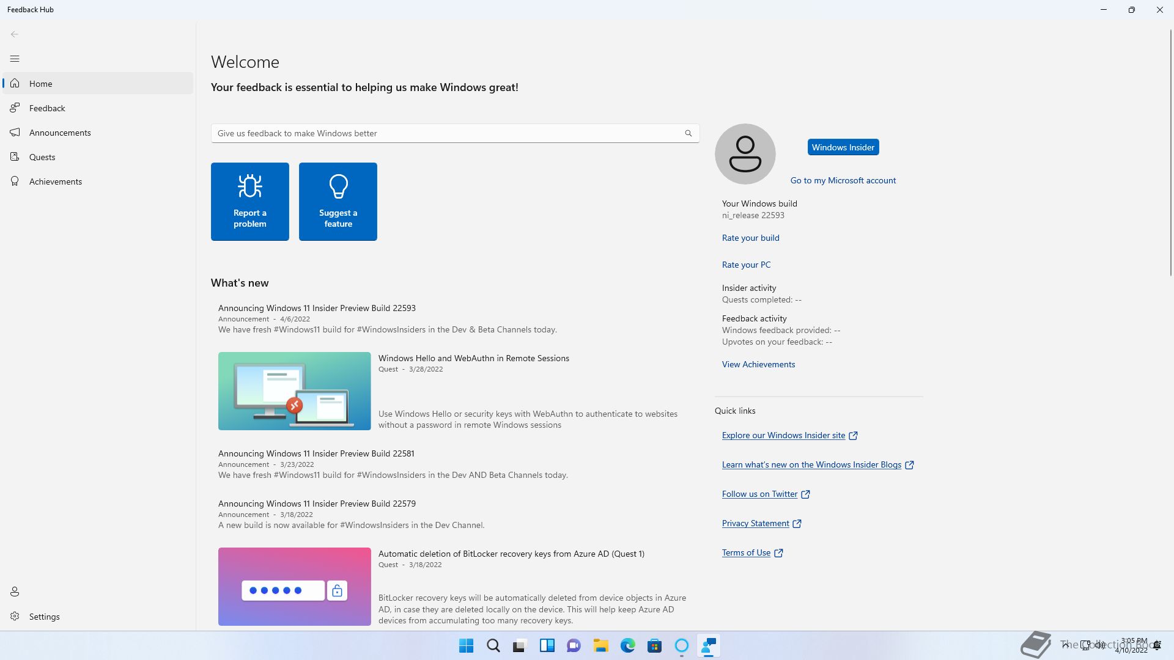Click Rate your PC link
1174x660 pixels.
[x=746, y=265]
